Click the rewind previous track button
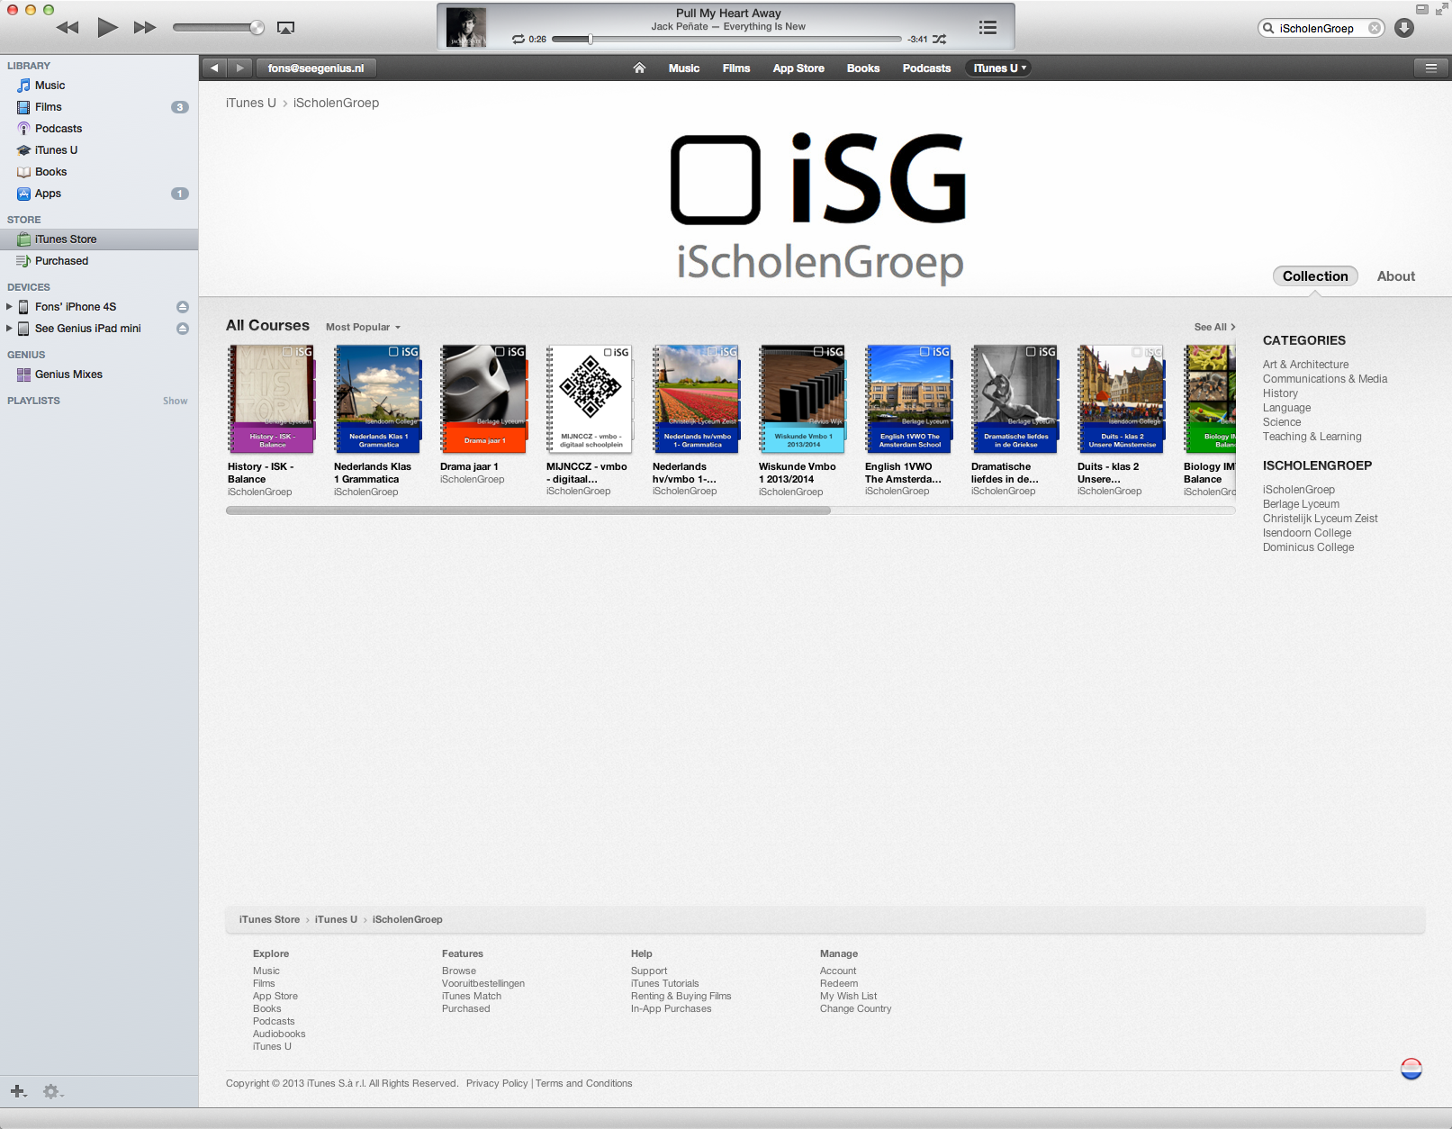 tap(68, 28)
